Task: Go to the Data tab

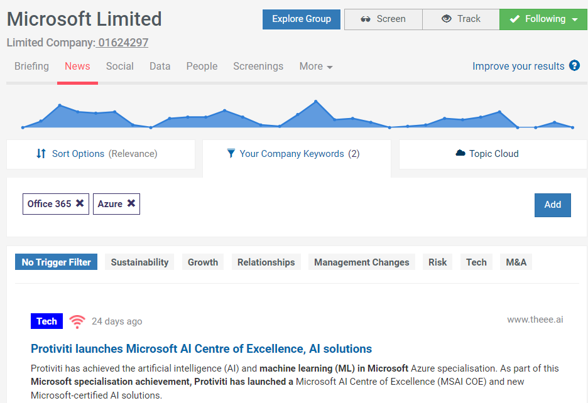Action: [x=160, y=67]
